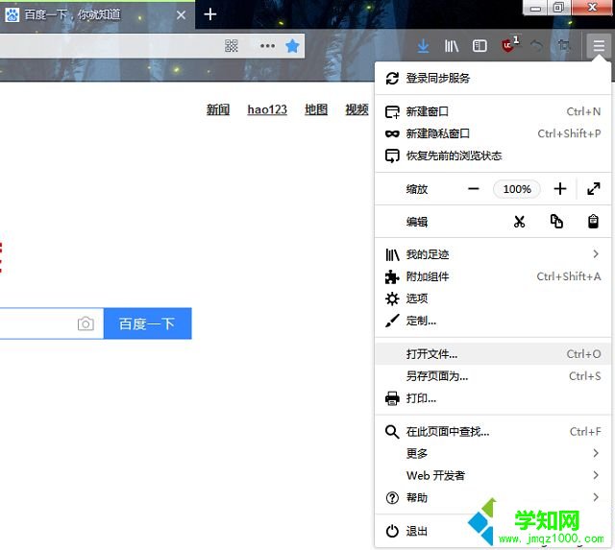Select 恢复先前的浏览状态 restore session
Viewport: 615px width, 550px height.
(493, 155)
